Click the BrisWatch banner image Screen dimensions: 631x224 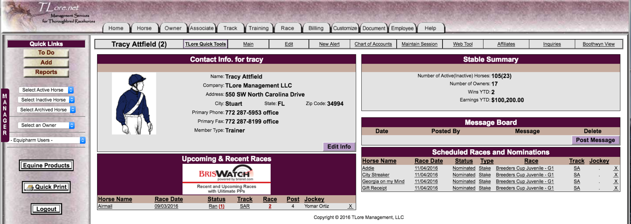coord(226,179)
